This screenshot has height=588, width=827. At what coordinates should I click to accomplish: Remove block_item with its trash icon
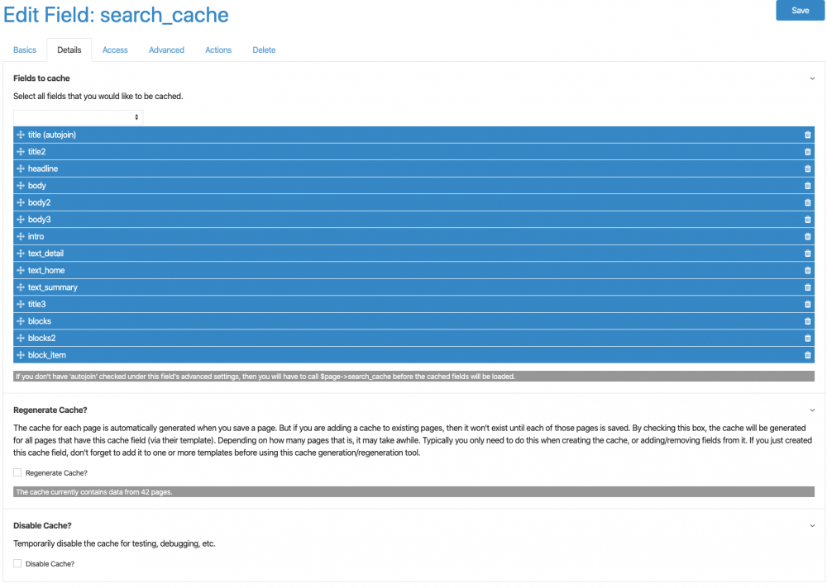807,355
